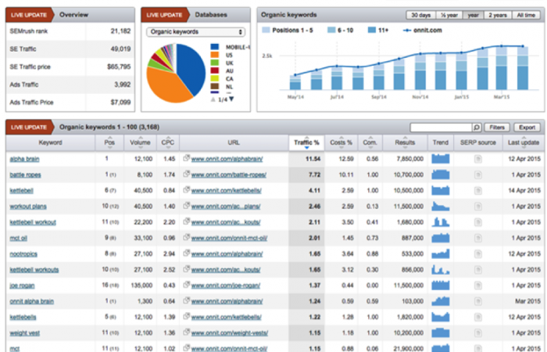View SERP source icon for battle ropes row
The width and height of the screenshot is (547, 352).
pos(478,175)
